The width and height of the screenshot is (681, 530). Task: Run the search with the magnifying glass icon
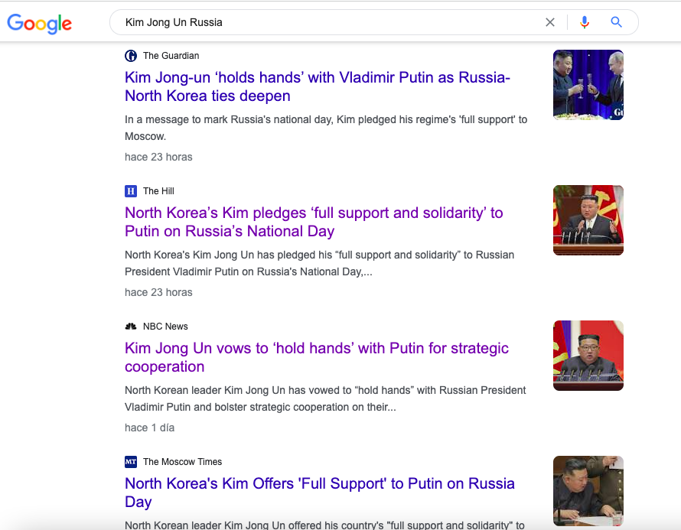click(616, 21)
